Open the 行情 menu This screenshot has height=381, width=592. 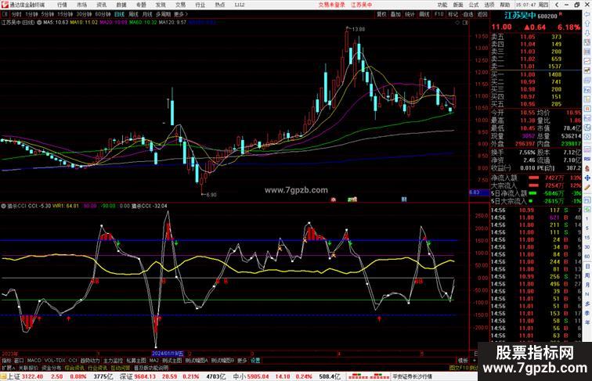(62, 5)
